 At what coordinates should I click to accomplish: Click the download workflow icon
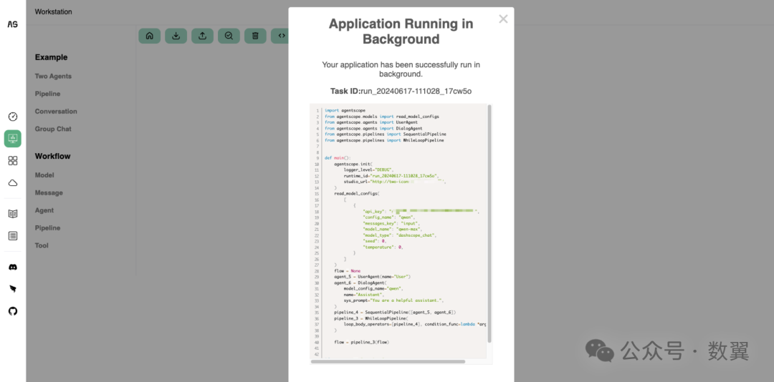click(176, 36)
